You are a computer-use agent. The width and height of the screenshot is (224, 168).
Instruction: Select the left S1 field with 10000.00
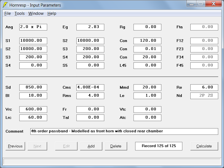(33, 41)
